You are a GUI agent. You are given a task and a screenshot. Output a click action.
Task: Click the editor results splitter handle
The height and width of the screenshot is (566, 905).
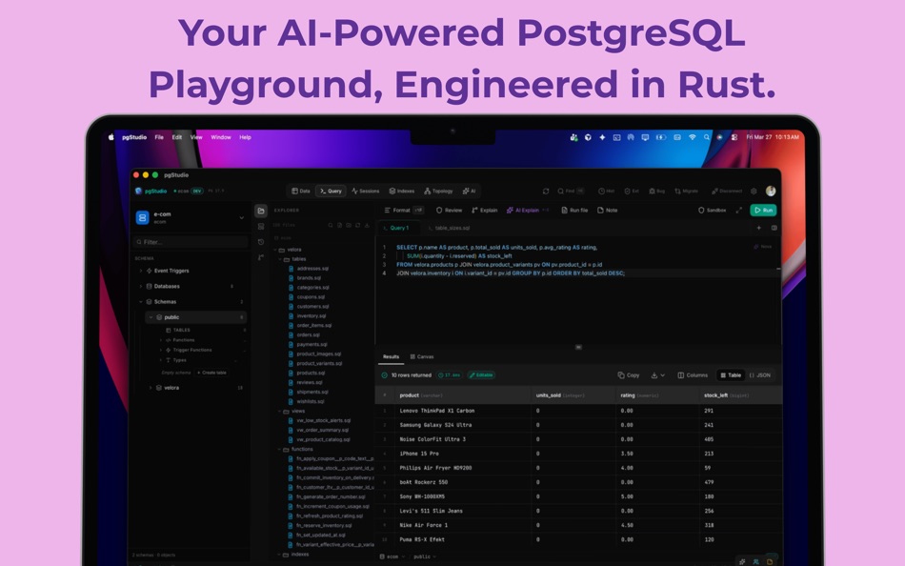(578, 347)
